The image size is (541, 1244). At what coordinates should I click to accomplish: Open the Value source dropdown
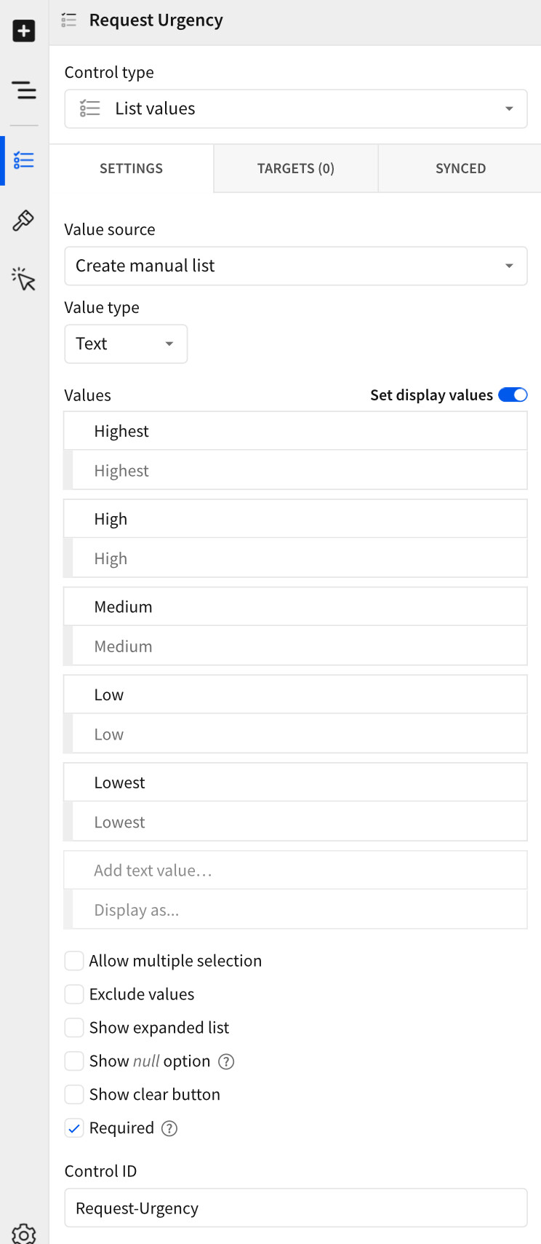(x=508, y=266)
